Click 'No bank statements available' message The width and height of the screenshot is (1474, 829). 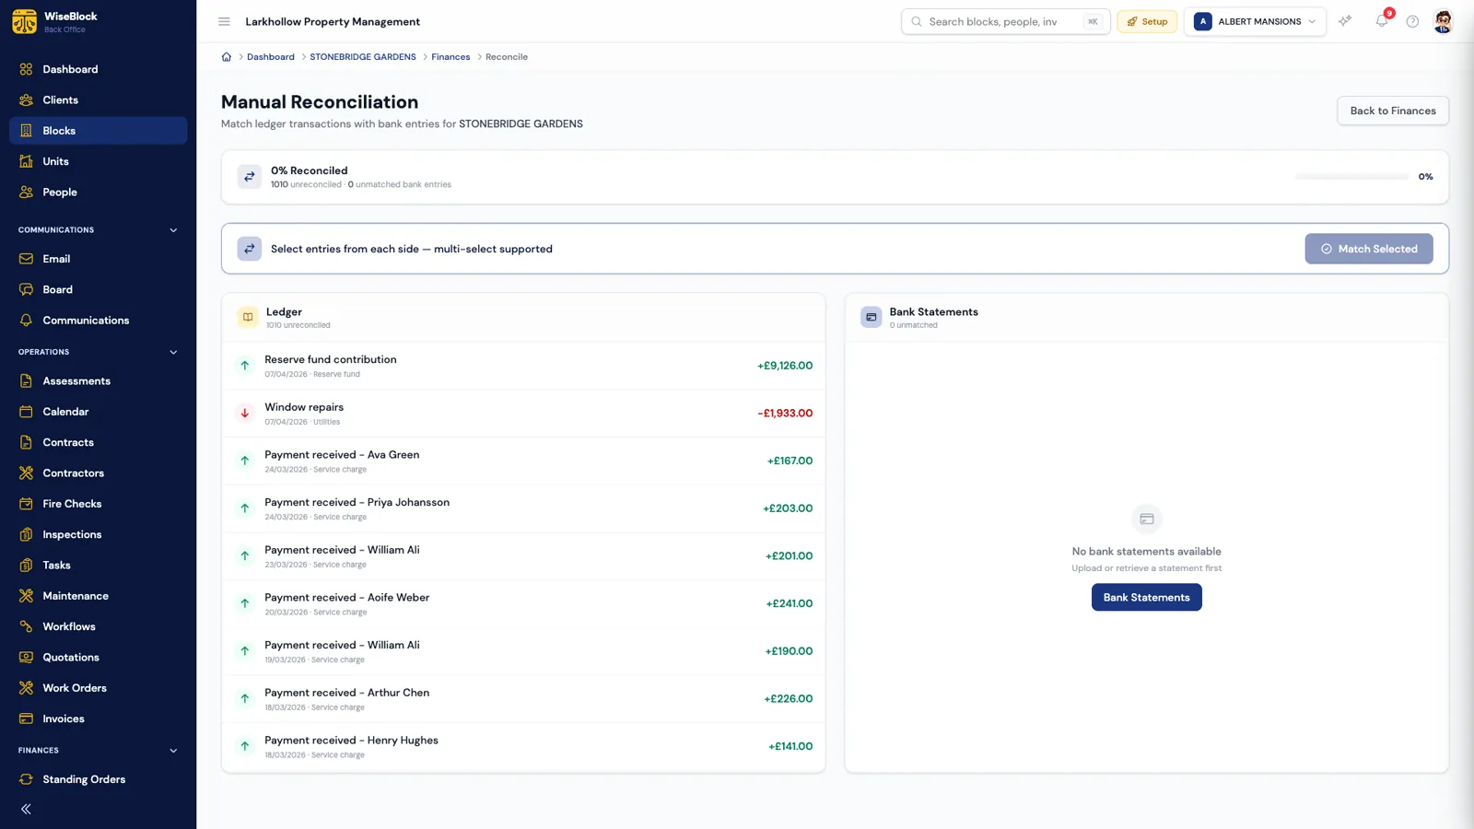1146,552
